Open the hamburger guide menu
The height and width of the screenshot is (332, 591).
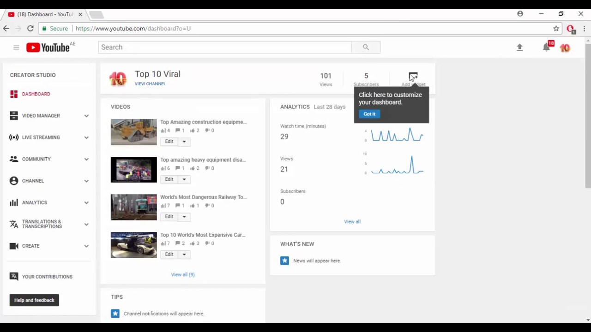[16, 47]
